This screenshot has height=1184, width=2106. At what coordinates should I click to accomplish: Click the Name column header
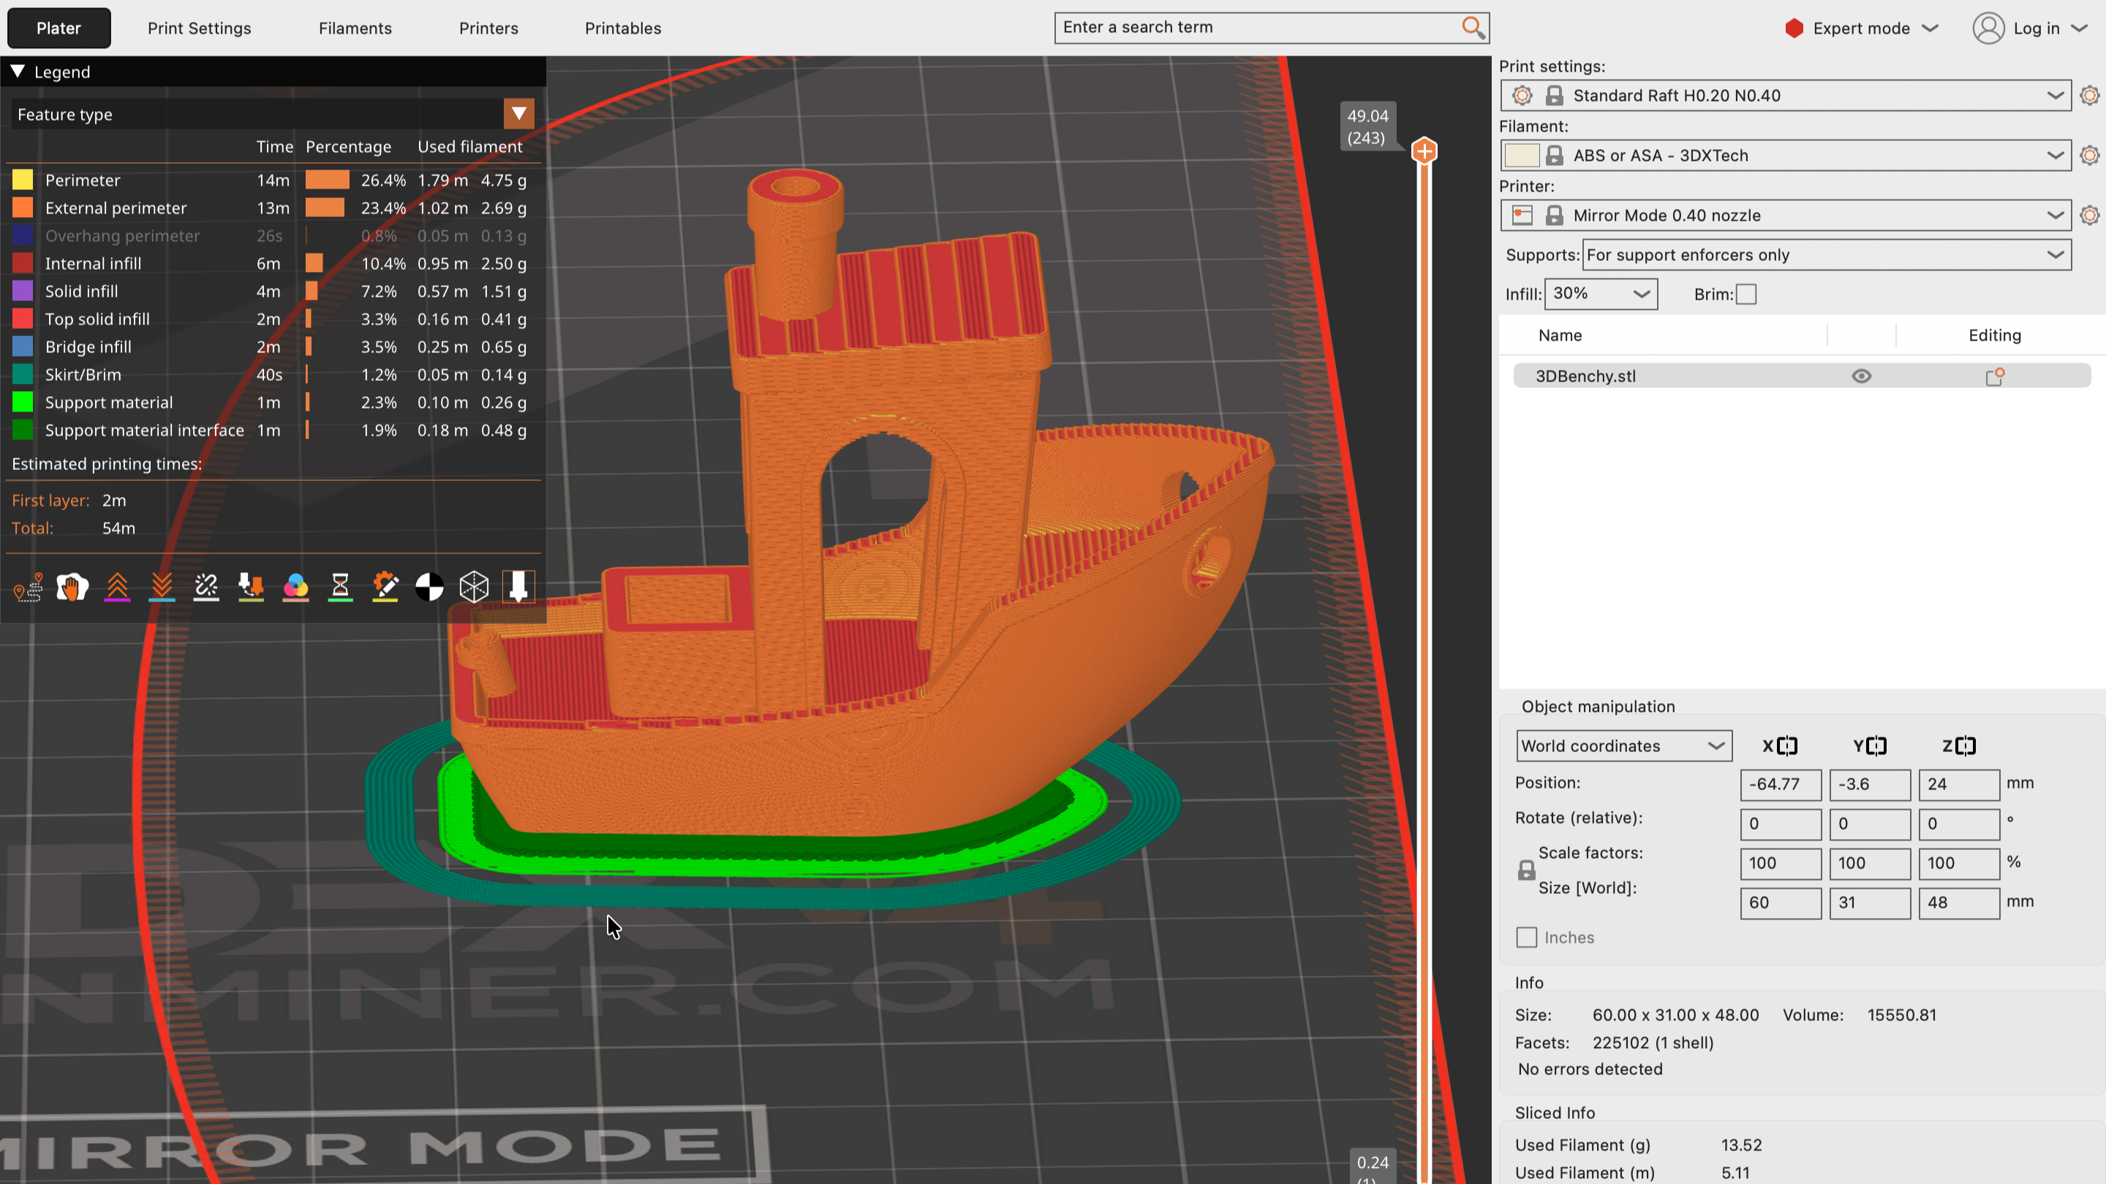tap(1560, 336)
